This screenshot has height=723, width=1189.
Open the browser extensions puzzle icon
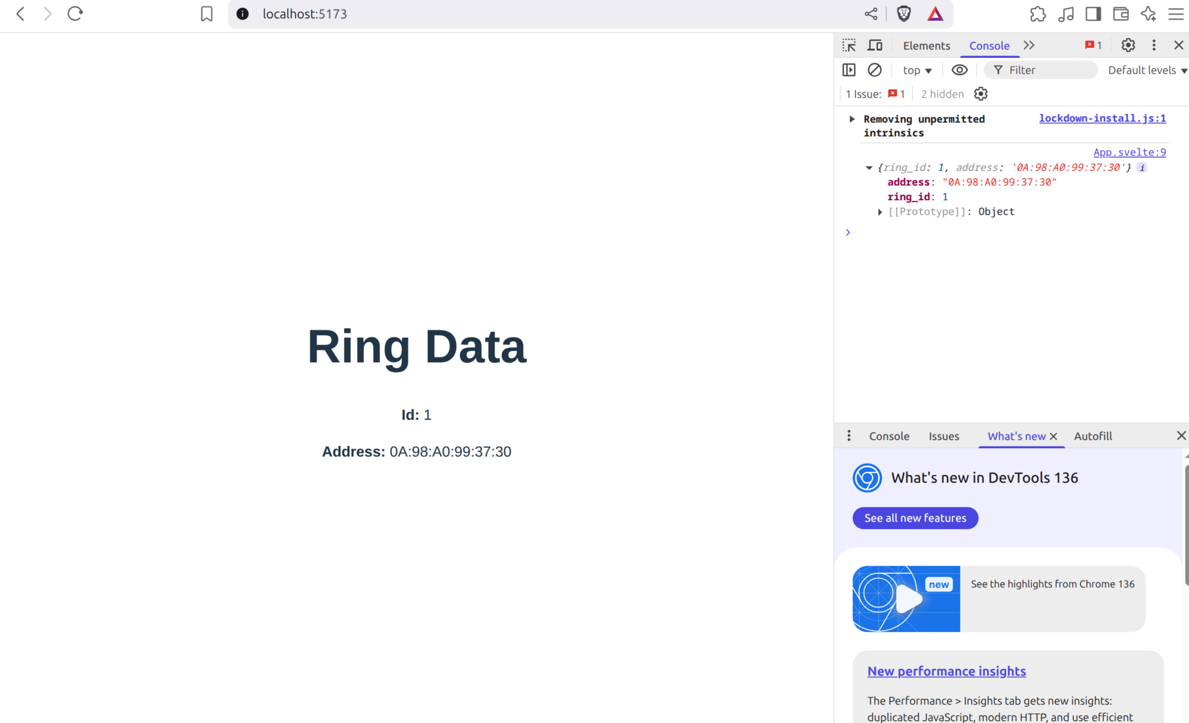[1038, 14]
